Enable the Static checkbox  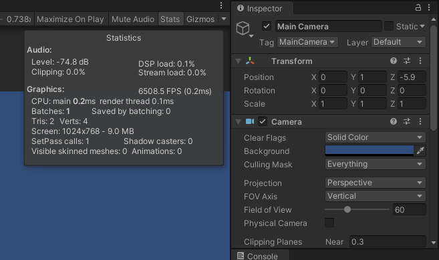[389, 26]
